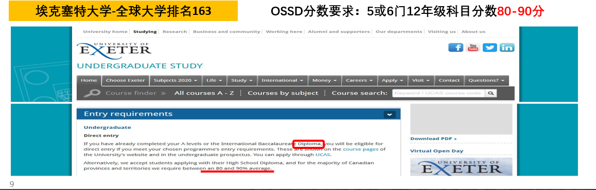Click the Course finder label
Image resolution: width=596 pixels, height=190 pixels.
[131, 93]
